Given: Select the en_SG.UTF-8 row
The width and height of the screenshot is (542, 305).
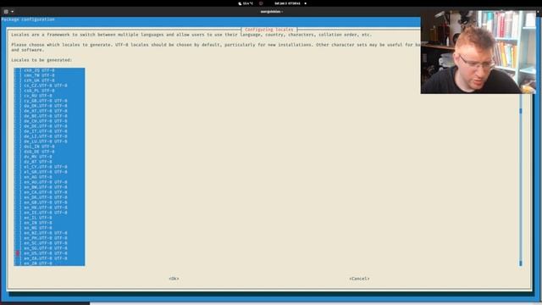Looking at the screenshot, I should coord(49,248).
